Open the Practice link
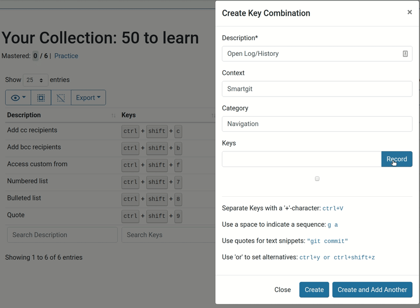The width and height of the screenshot is (420, 308). (66, 56)
